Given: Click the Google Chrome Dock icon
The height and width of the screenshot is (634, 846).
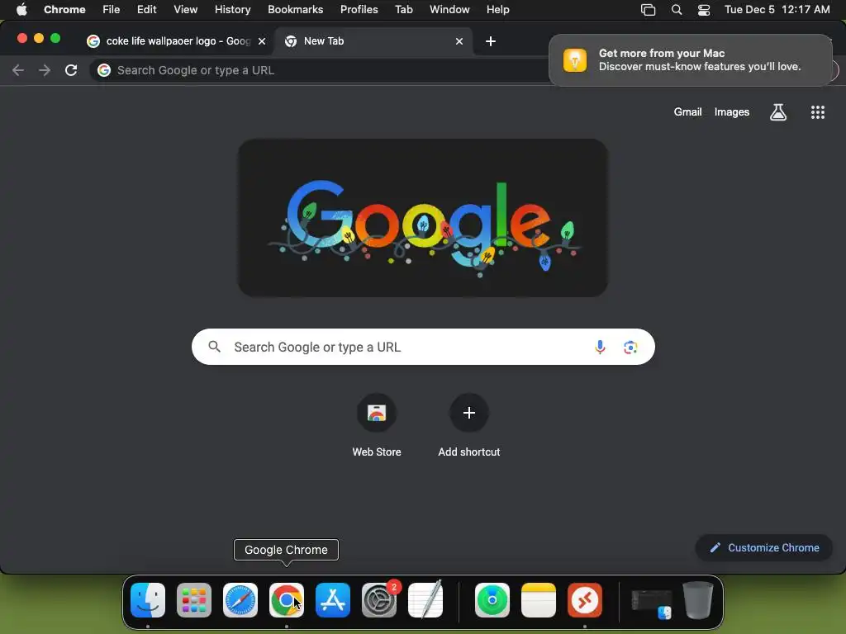Looking at the screenshot, I should 287,600.
